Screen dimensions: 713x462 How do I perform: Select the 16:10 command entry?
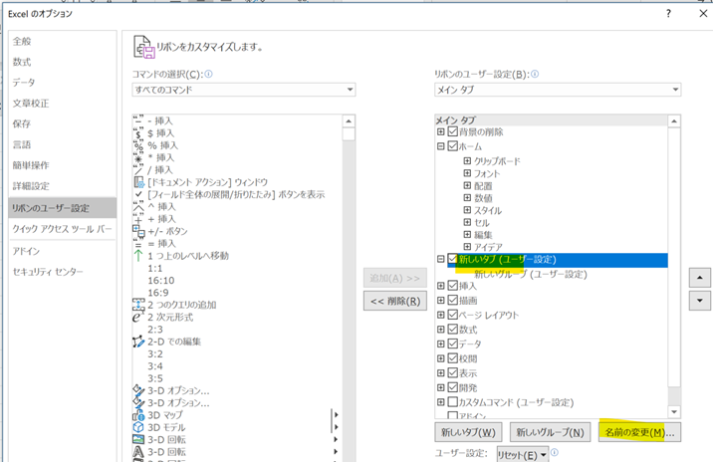pyautogui.click(x=161, y=281)
